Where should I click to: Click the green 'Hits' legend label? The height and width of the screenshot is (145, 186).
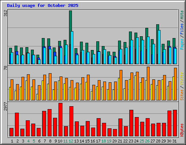(182, 15)
